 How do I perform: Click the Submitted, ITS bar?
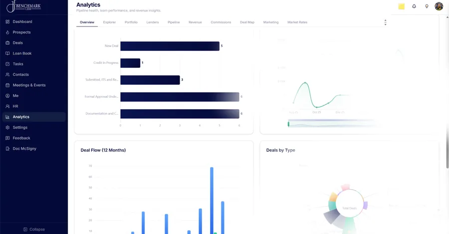coord(150,80)
